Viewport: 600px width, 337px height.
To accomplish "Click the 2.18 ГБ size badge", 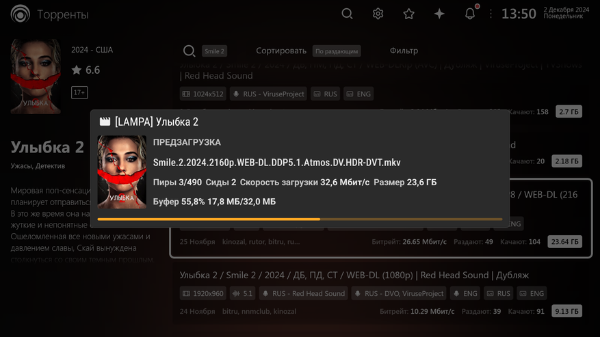I will click(566, 161).
